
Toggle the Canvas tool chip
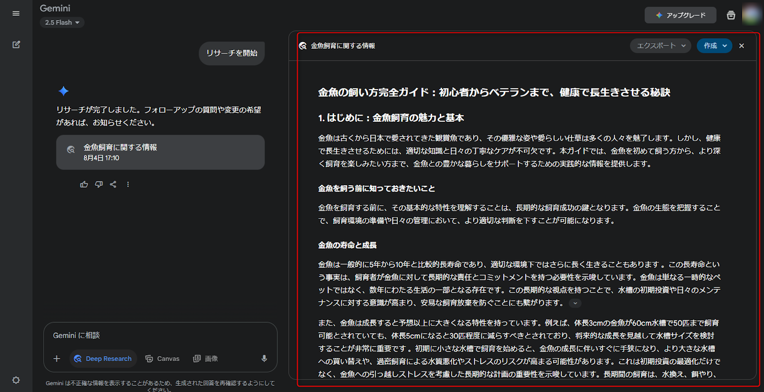[162, 359]
